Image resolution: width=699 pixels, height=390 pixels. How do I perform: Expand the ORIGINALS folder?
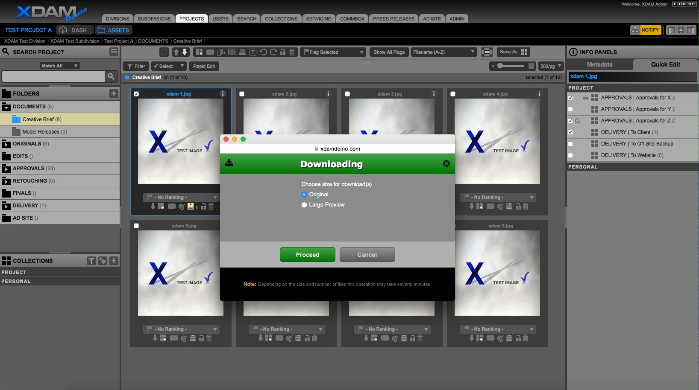tap(6, 144)
